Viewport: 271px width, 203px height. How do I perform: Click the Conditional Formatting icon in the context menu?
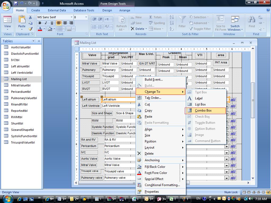139,185
